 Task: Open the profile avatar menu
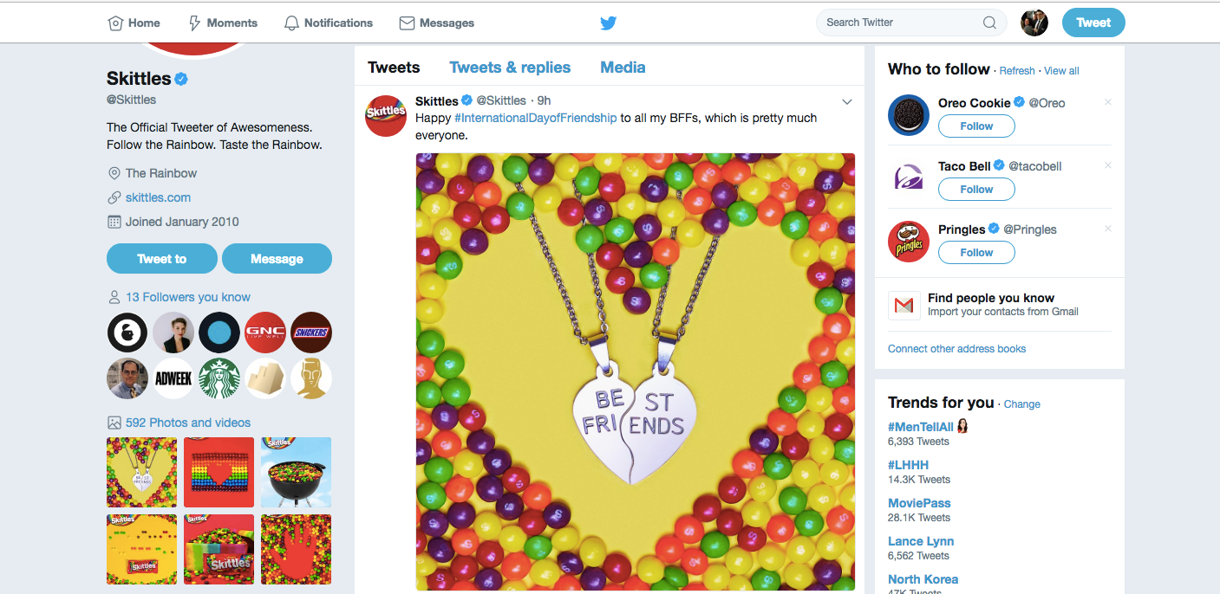[1034, 23]
